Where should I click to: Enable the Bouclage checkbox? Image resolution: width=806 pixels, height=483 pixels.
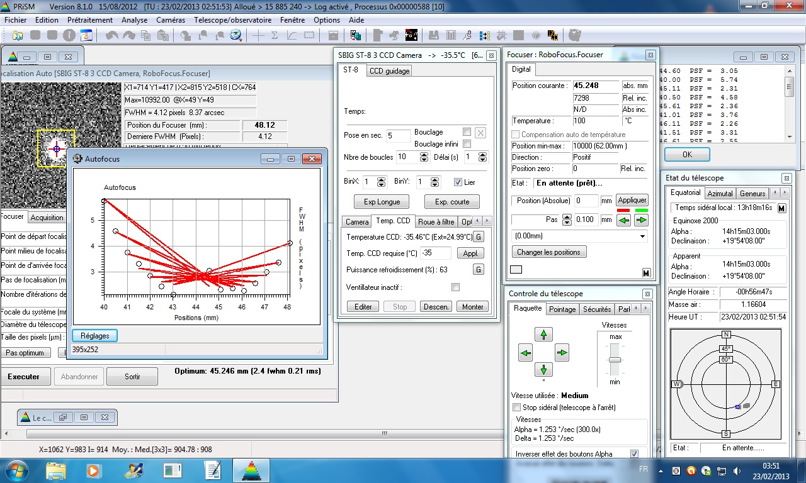(467, 132)
